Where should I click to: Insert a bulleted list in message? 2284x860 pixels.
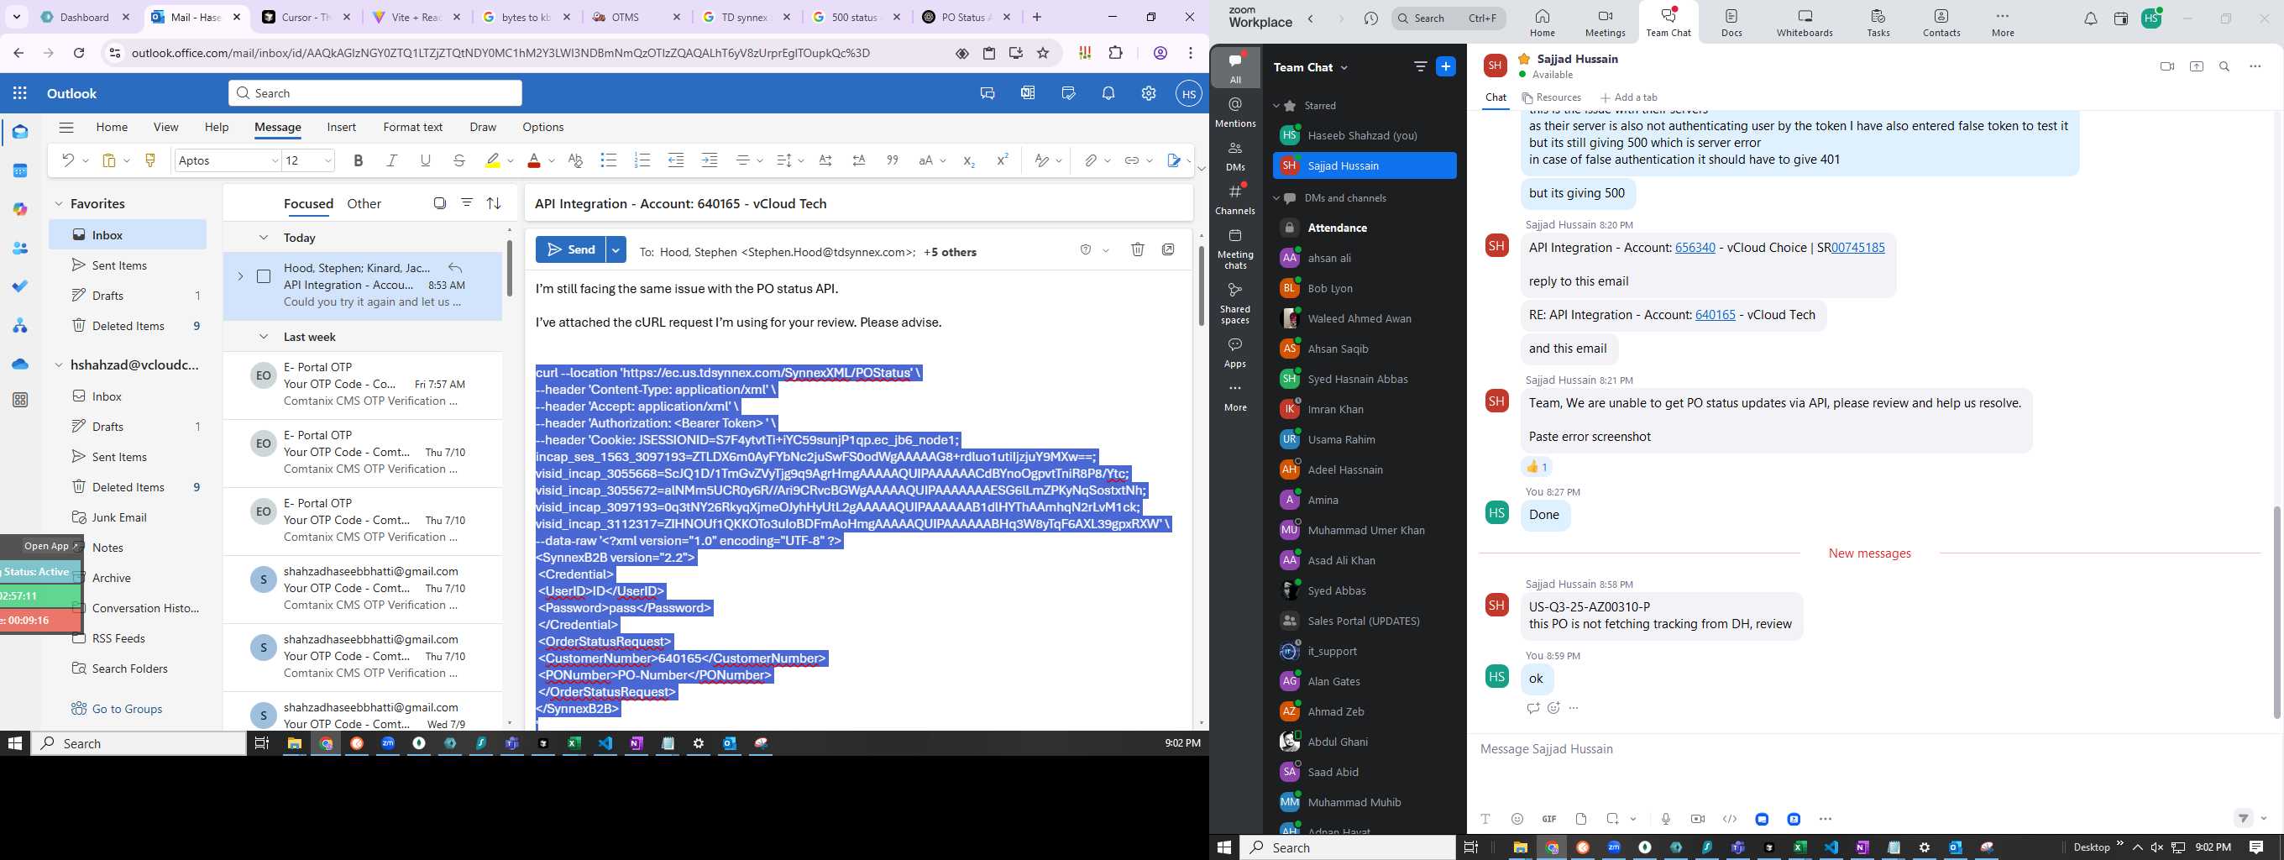(x=608, y=160)
